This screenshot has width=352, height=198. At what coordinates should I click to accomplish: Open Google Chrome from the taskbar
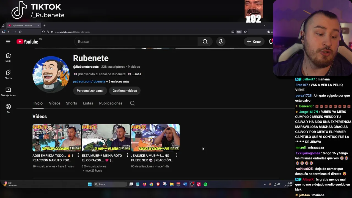pyautogui.click(x=151, y=184)
